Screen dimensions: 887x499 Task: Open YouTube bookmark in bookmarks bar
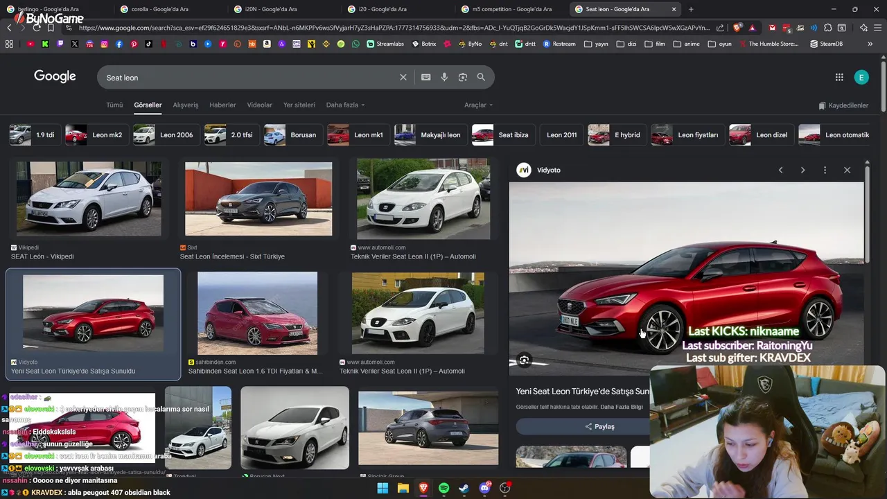pyautogui.click(x=30, y=44)
